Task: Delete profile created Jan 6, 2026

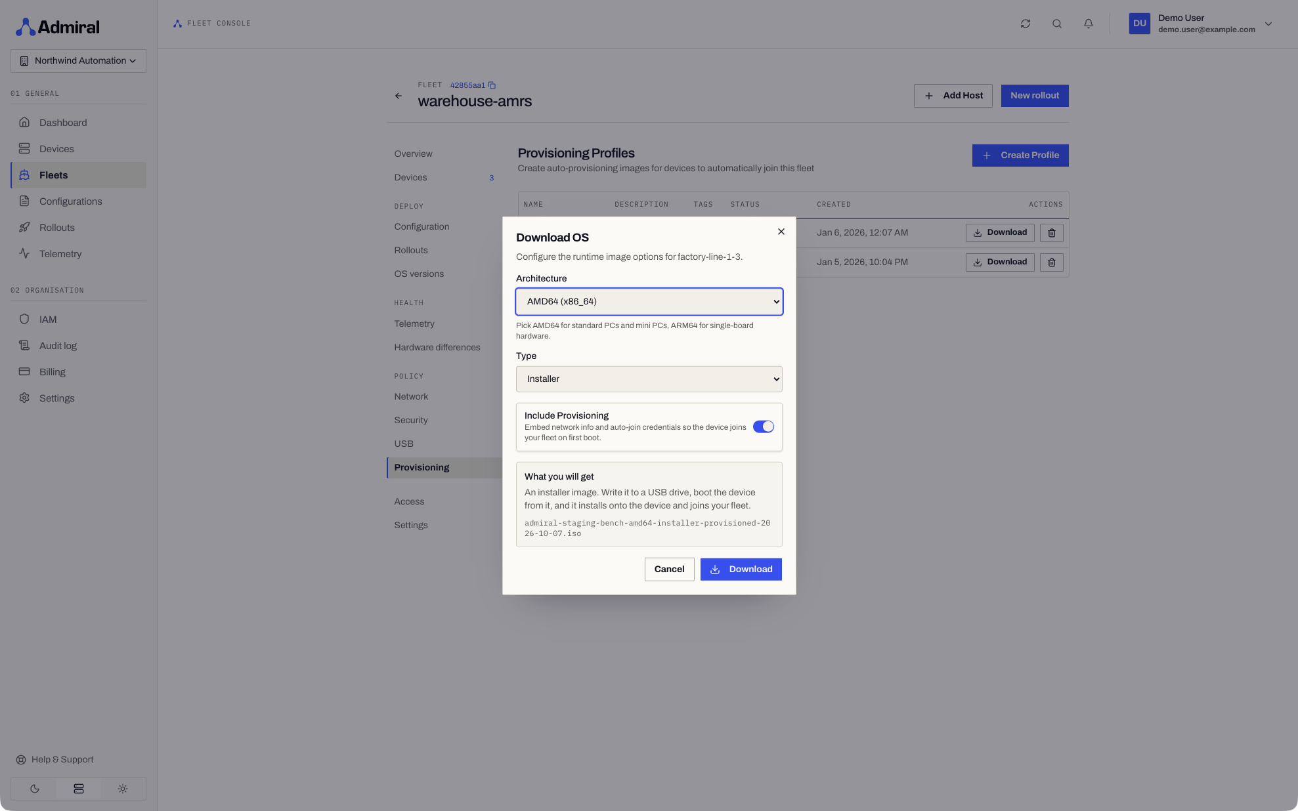Action: 1052,233
